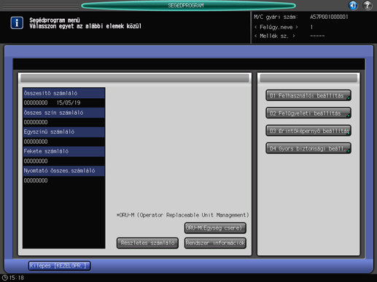
Task: Select the Összes szín számláló row
Action: click(64, 113)
